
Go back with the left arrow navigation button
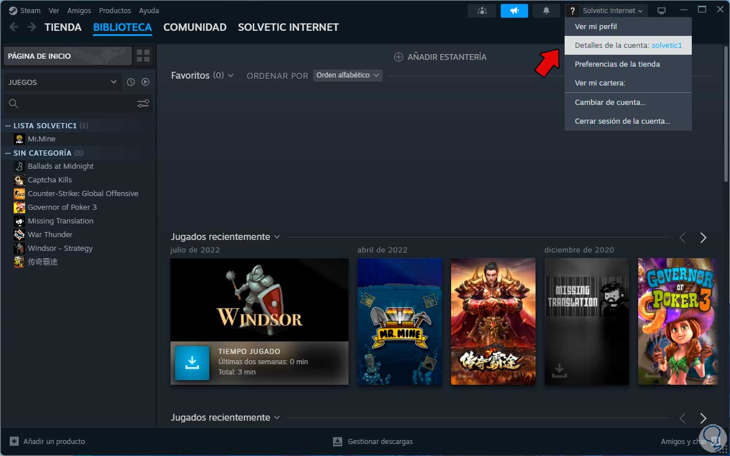click(x=14, y=27)
